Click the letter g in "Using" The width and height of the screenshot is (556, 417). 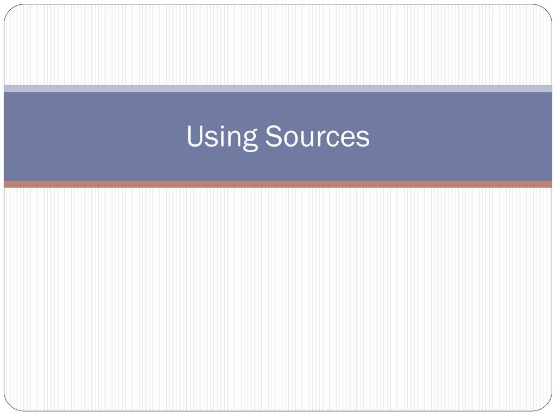pyautogui.click(x=250, y=141)
